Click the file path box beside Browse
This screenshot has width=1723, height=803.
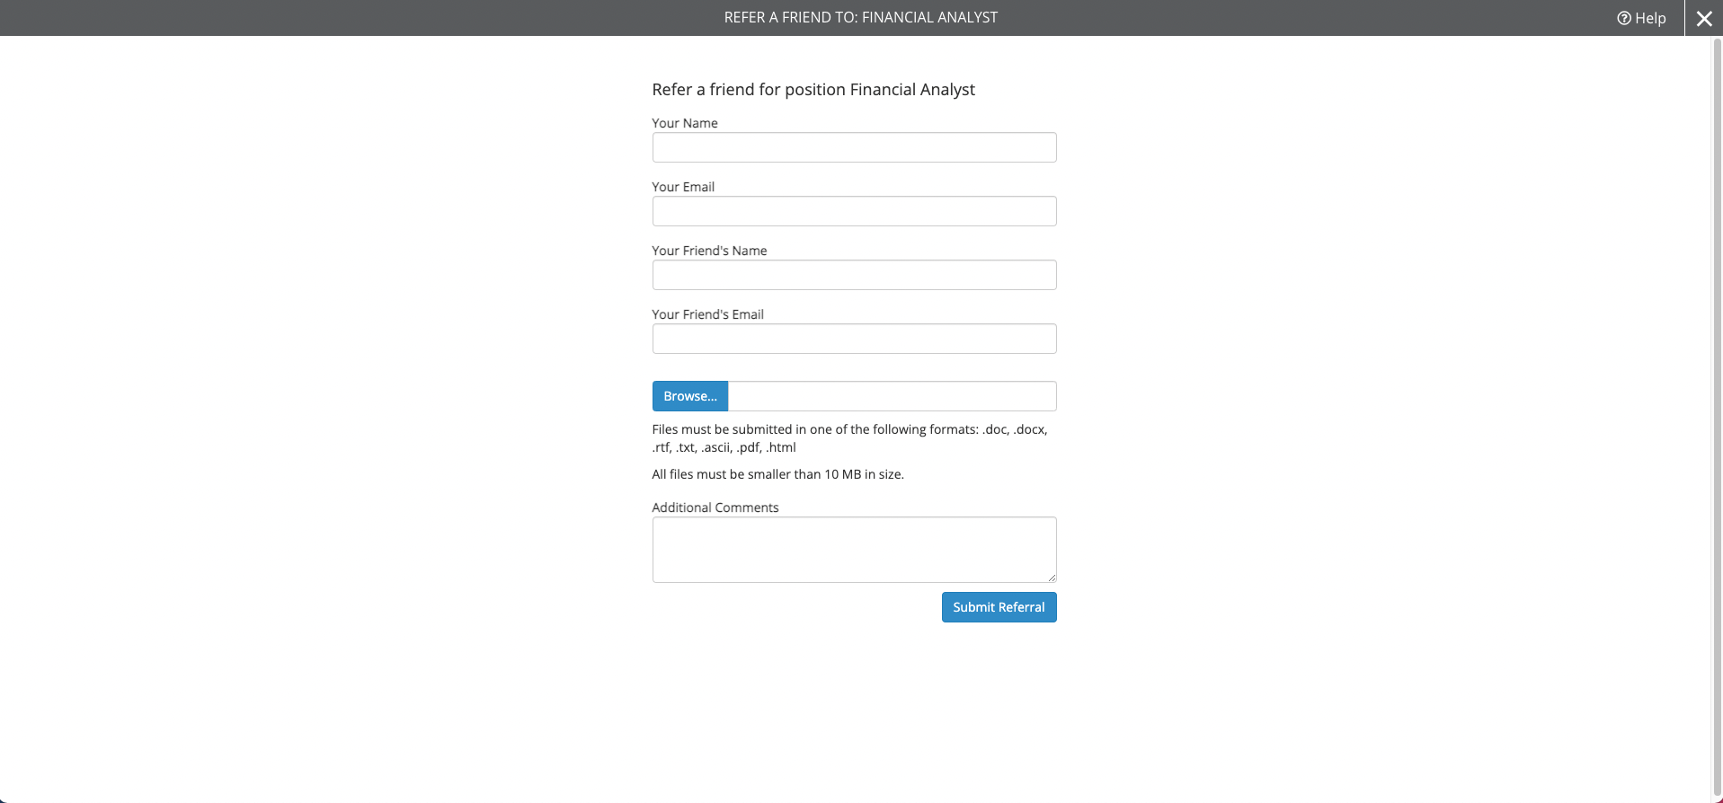[x=892, y=396]
